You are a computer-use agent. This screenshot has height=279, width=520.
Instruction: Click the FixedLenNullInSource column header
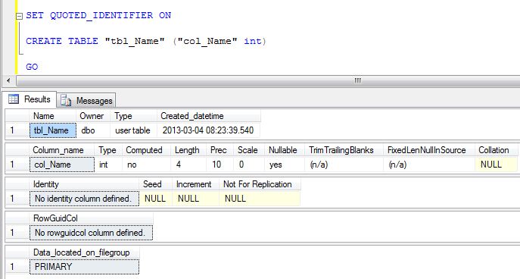(x=429, y=150)
